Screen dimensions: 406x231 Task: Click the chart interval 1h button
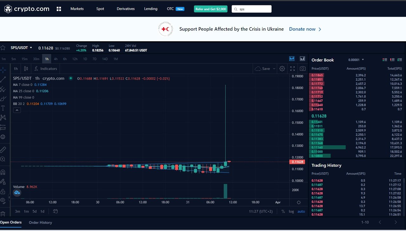point(16,68)
